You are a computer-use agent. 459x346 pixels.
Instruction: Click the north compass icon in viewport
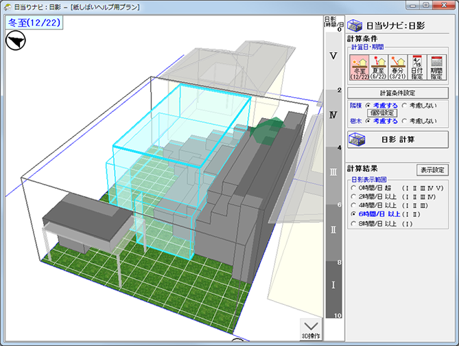point(16,41)
